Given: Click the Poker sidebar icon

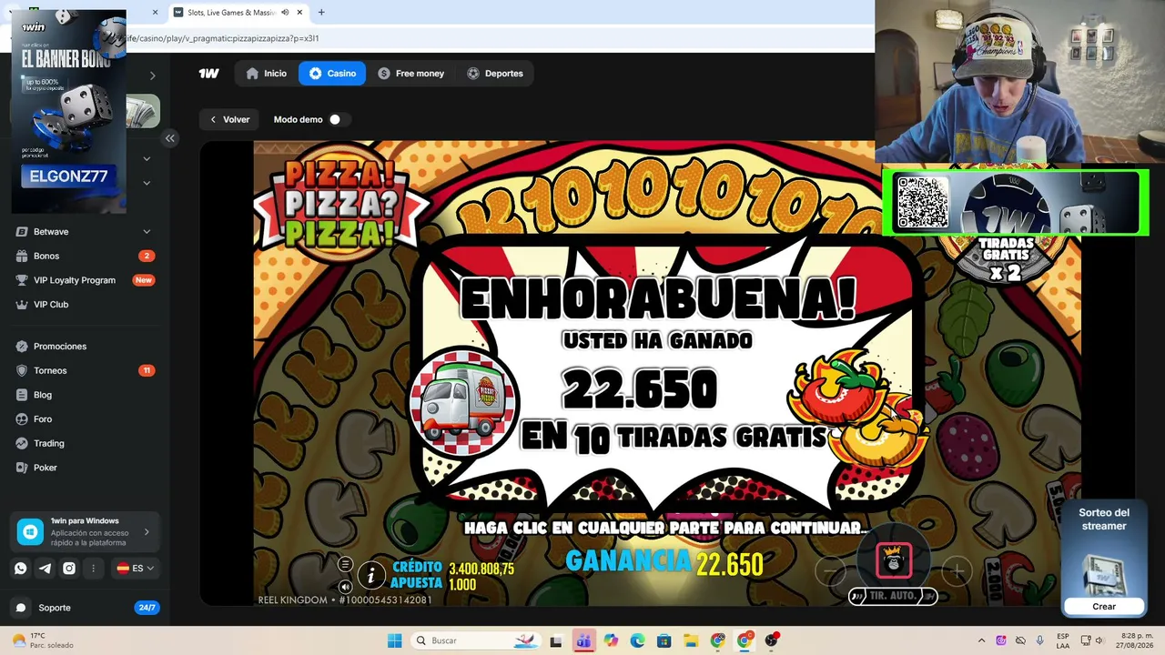Looking at the screenshot, I should click(x=22, y=468).
